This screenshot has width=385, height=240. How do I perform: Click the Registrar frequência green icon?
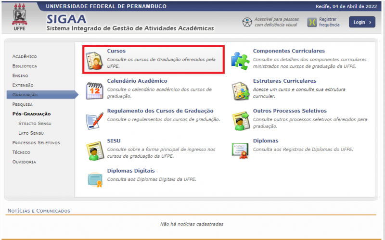pyautogui.click(x=312, y=22)
